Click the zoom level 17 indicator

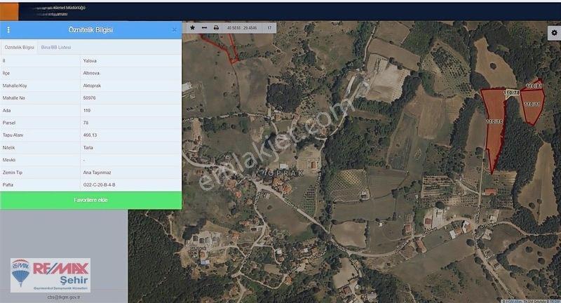coord(269,28)
